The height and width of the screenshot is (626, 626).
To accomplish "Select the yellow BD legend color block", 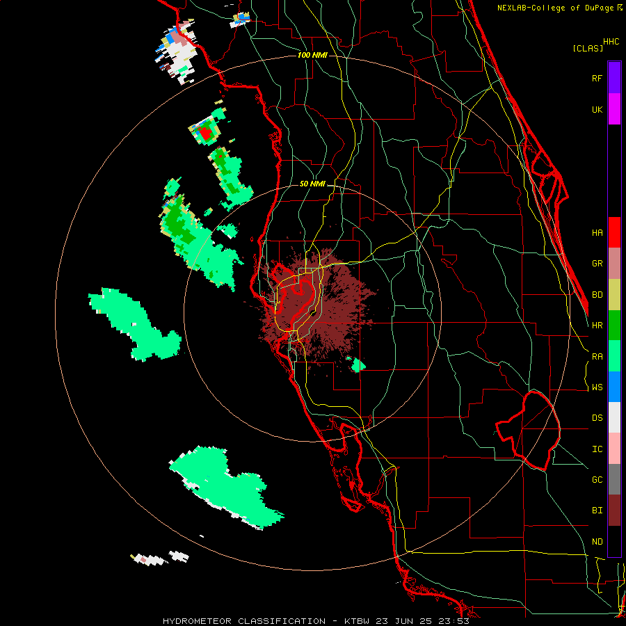I will tap(614, 294).
